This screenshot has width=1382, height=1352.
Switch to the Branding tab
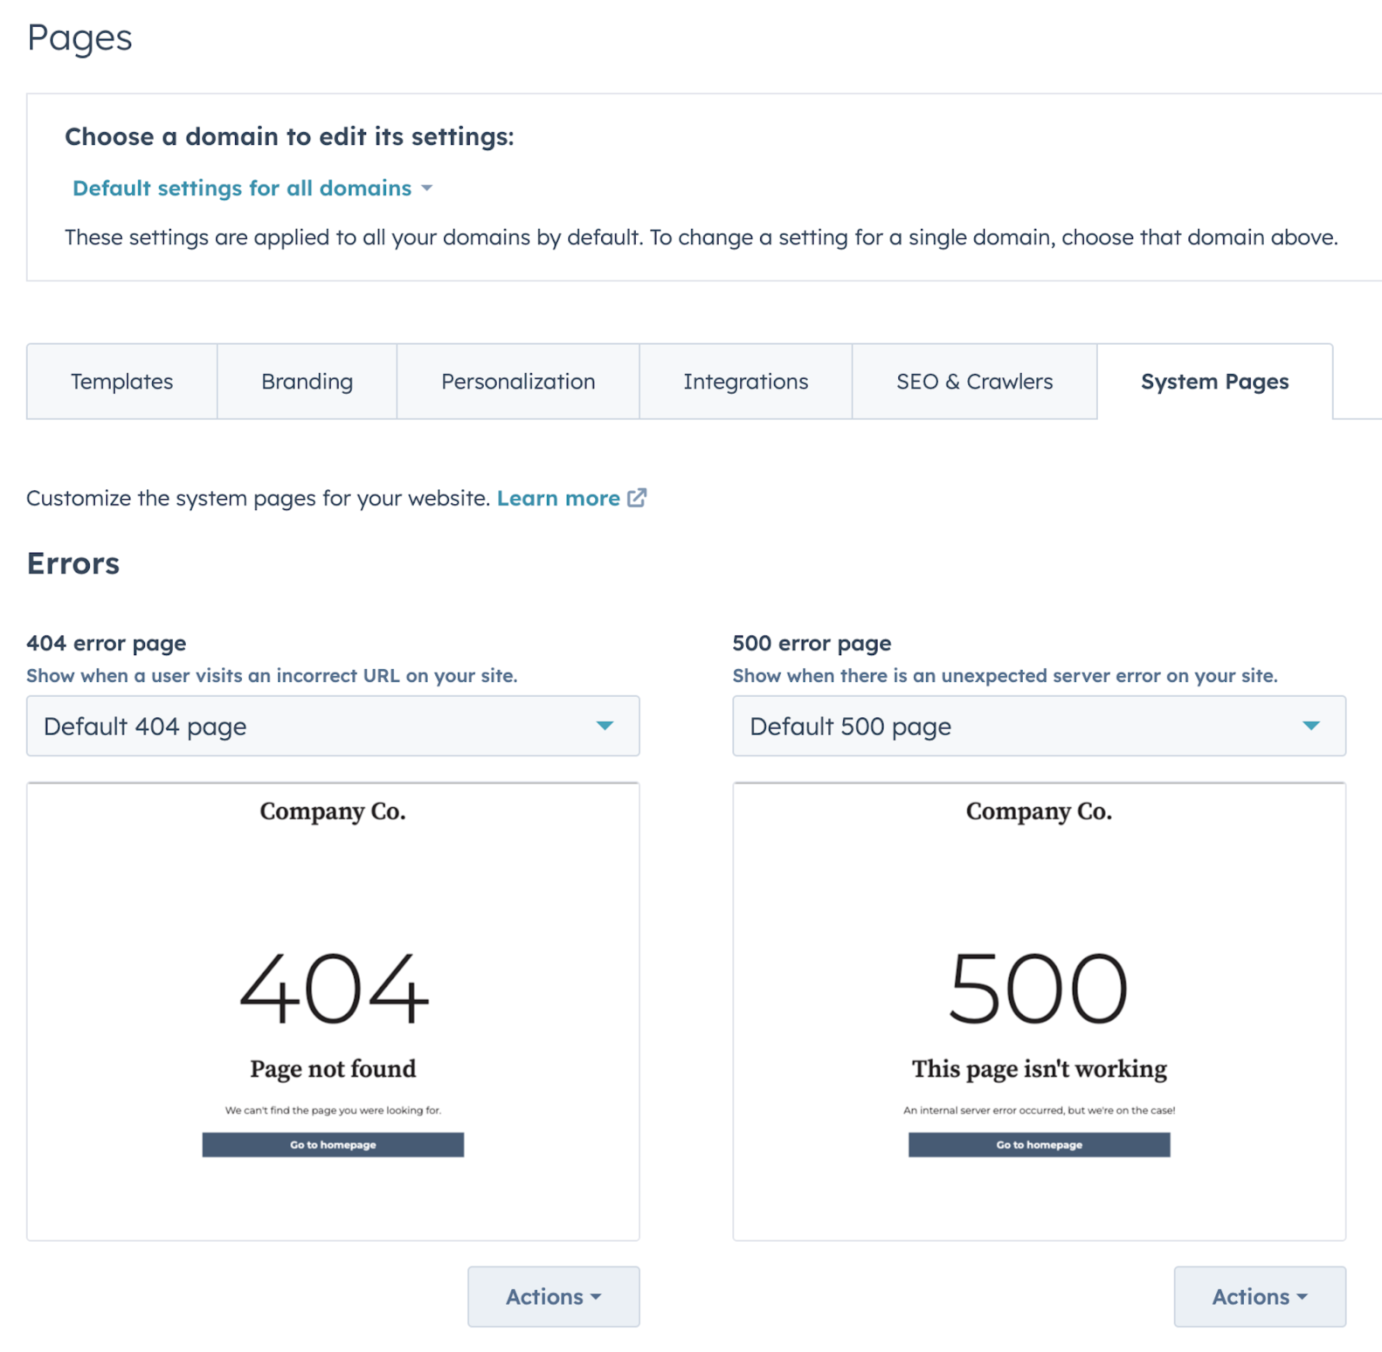(x=307, y=382)
